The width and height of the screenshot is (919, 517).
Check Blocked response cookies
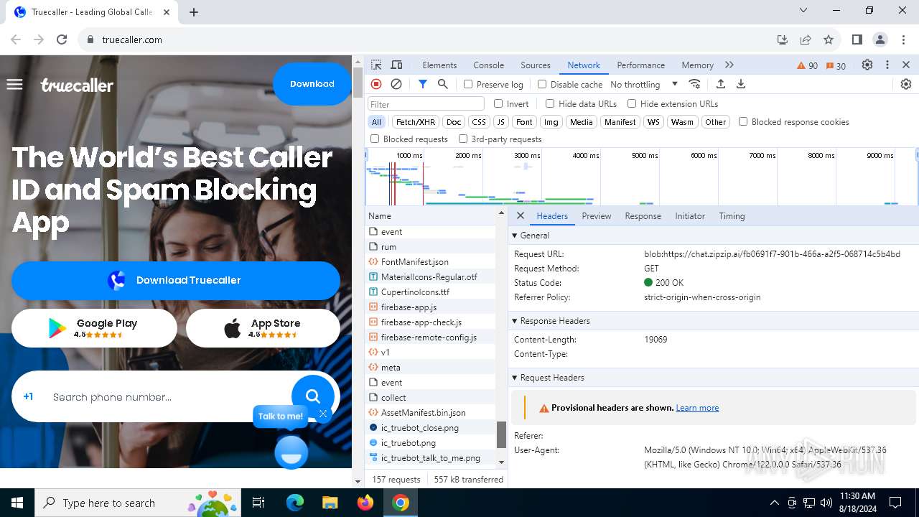click(x=743, y=121)
